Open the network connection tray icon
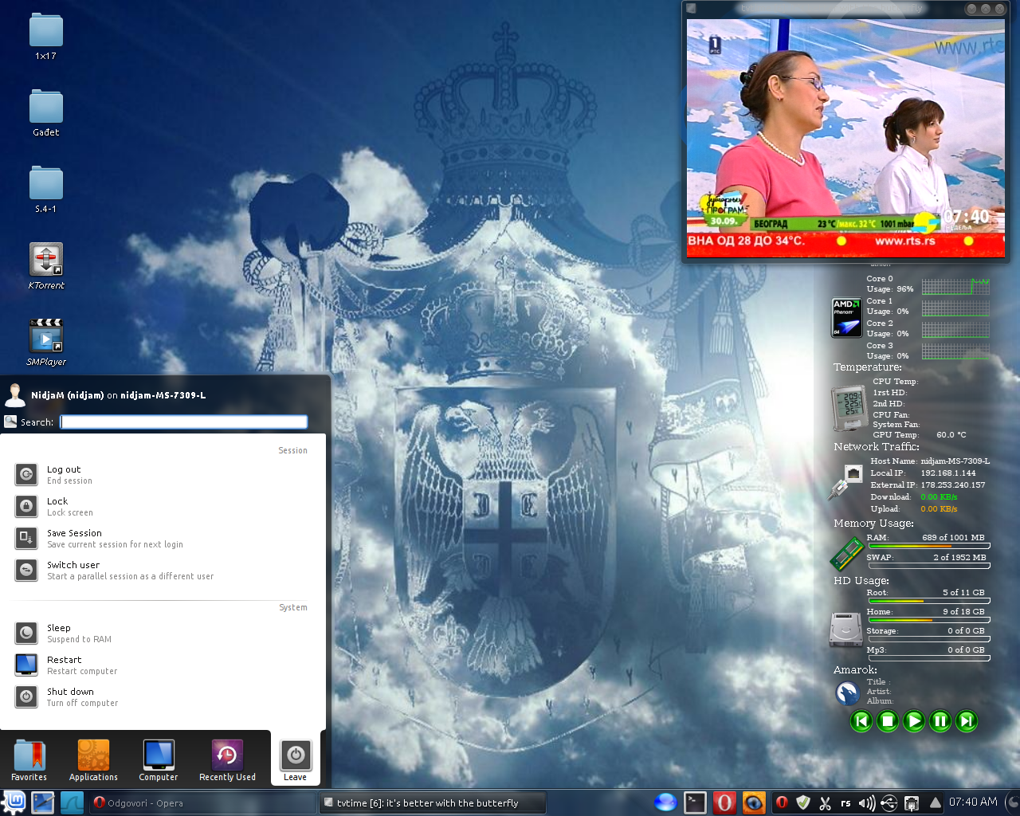The image size is (1020, 816). (x=912, y=802)
